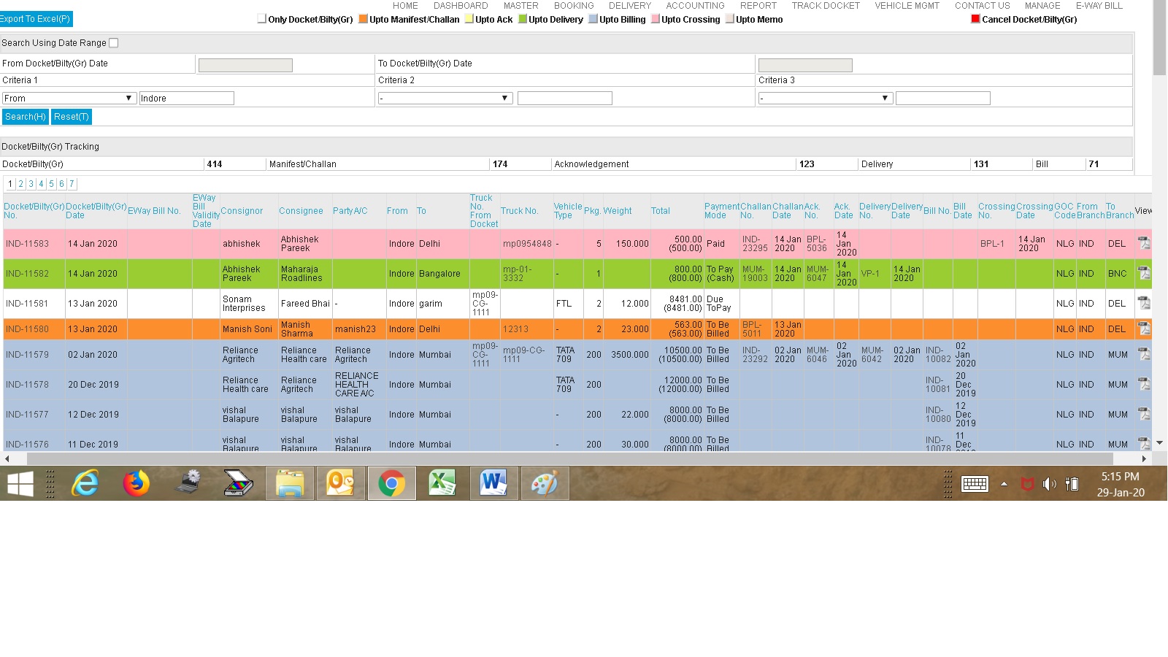Go to results page 2
Screen dimensions: 1168x657
tap(20, 184)
